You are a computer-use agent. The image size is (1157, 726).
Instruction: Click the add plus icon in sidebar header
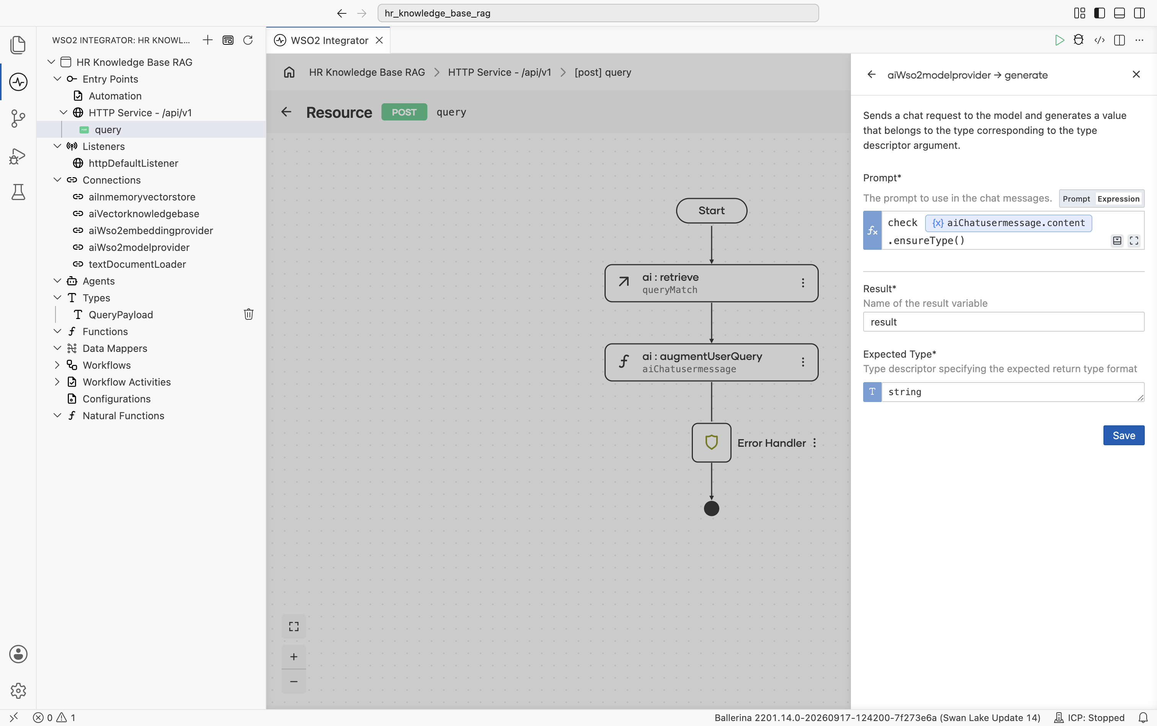207,40
